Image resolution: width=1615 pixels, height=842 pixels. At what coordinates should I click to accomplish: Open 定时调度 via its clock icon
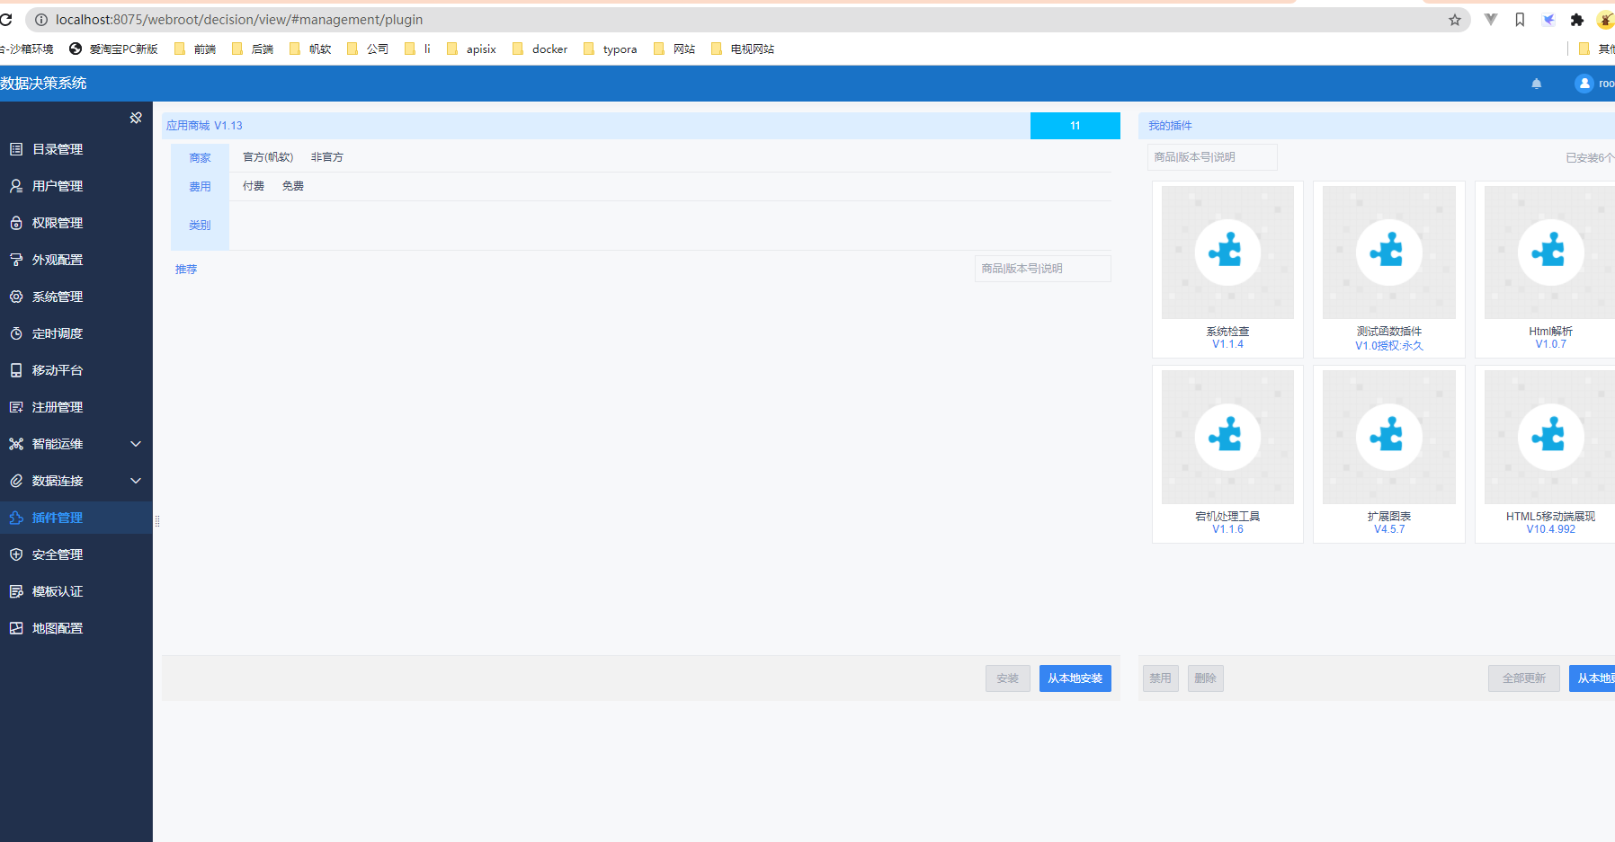coord(16,333)
